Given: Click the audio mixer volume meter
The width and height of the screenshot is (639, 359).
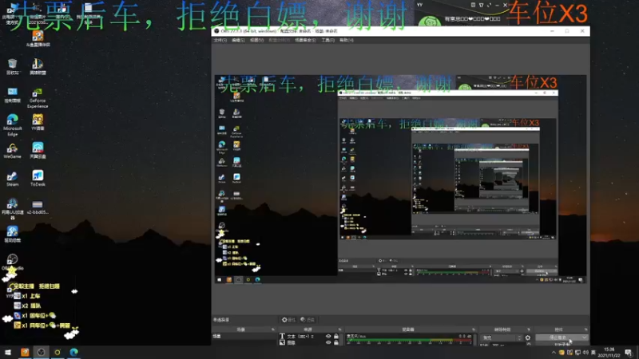Looking at the screenshot, I should (x=409, y=340).
